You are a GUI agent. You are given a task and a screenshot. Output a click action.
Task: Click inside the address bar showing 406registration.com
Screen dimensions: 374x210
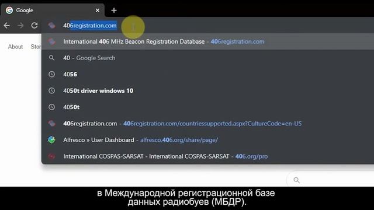click(207, 26)
